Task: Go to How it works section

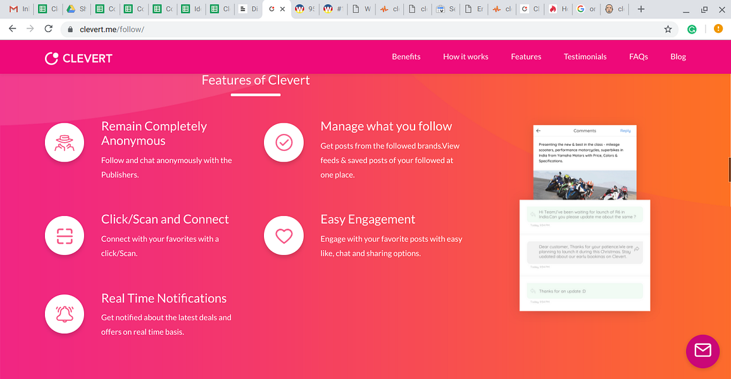Action: (x=466, y=56)
